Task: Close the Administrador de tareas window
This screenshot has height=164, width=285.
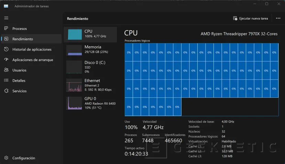Action: tap(278, 4)
